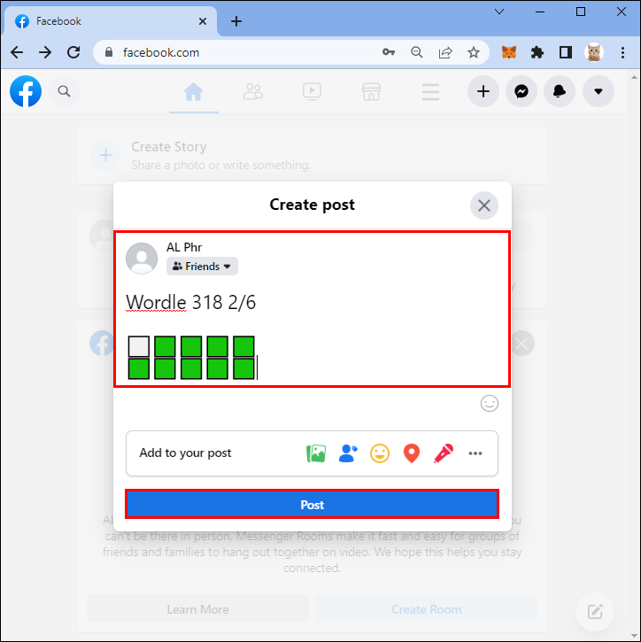641x642 pixels.
Task: Share this page icon
Action: pyautogui.click(x=445, y=52)
